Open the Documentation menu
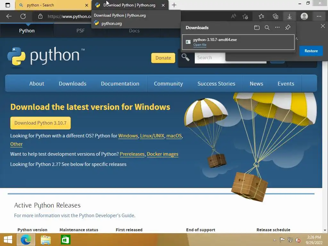 (x=120, y=84)
